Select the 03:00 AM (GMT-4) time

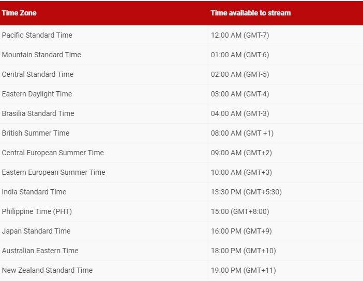[240, 94]
